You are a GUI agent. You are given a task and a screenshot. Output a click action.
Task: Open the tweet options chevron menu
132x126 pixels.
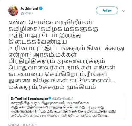coord(123,11)
